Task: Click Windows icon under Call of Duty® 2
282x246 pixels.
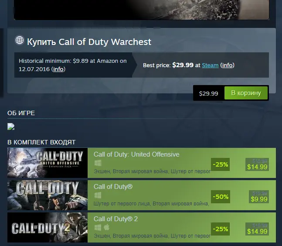Action: coord(98,228)
